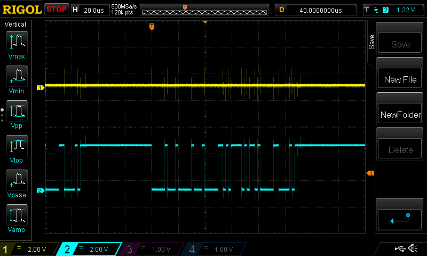
Task: Click the New File button
Action: coord(400,78)
